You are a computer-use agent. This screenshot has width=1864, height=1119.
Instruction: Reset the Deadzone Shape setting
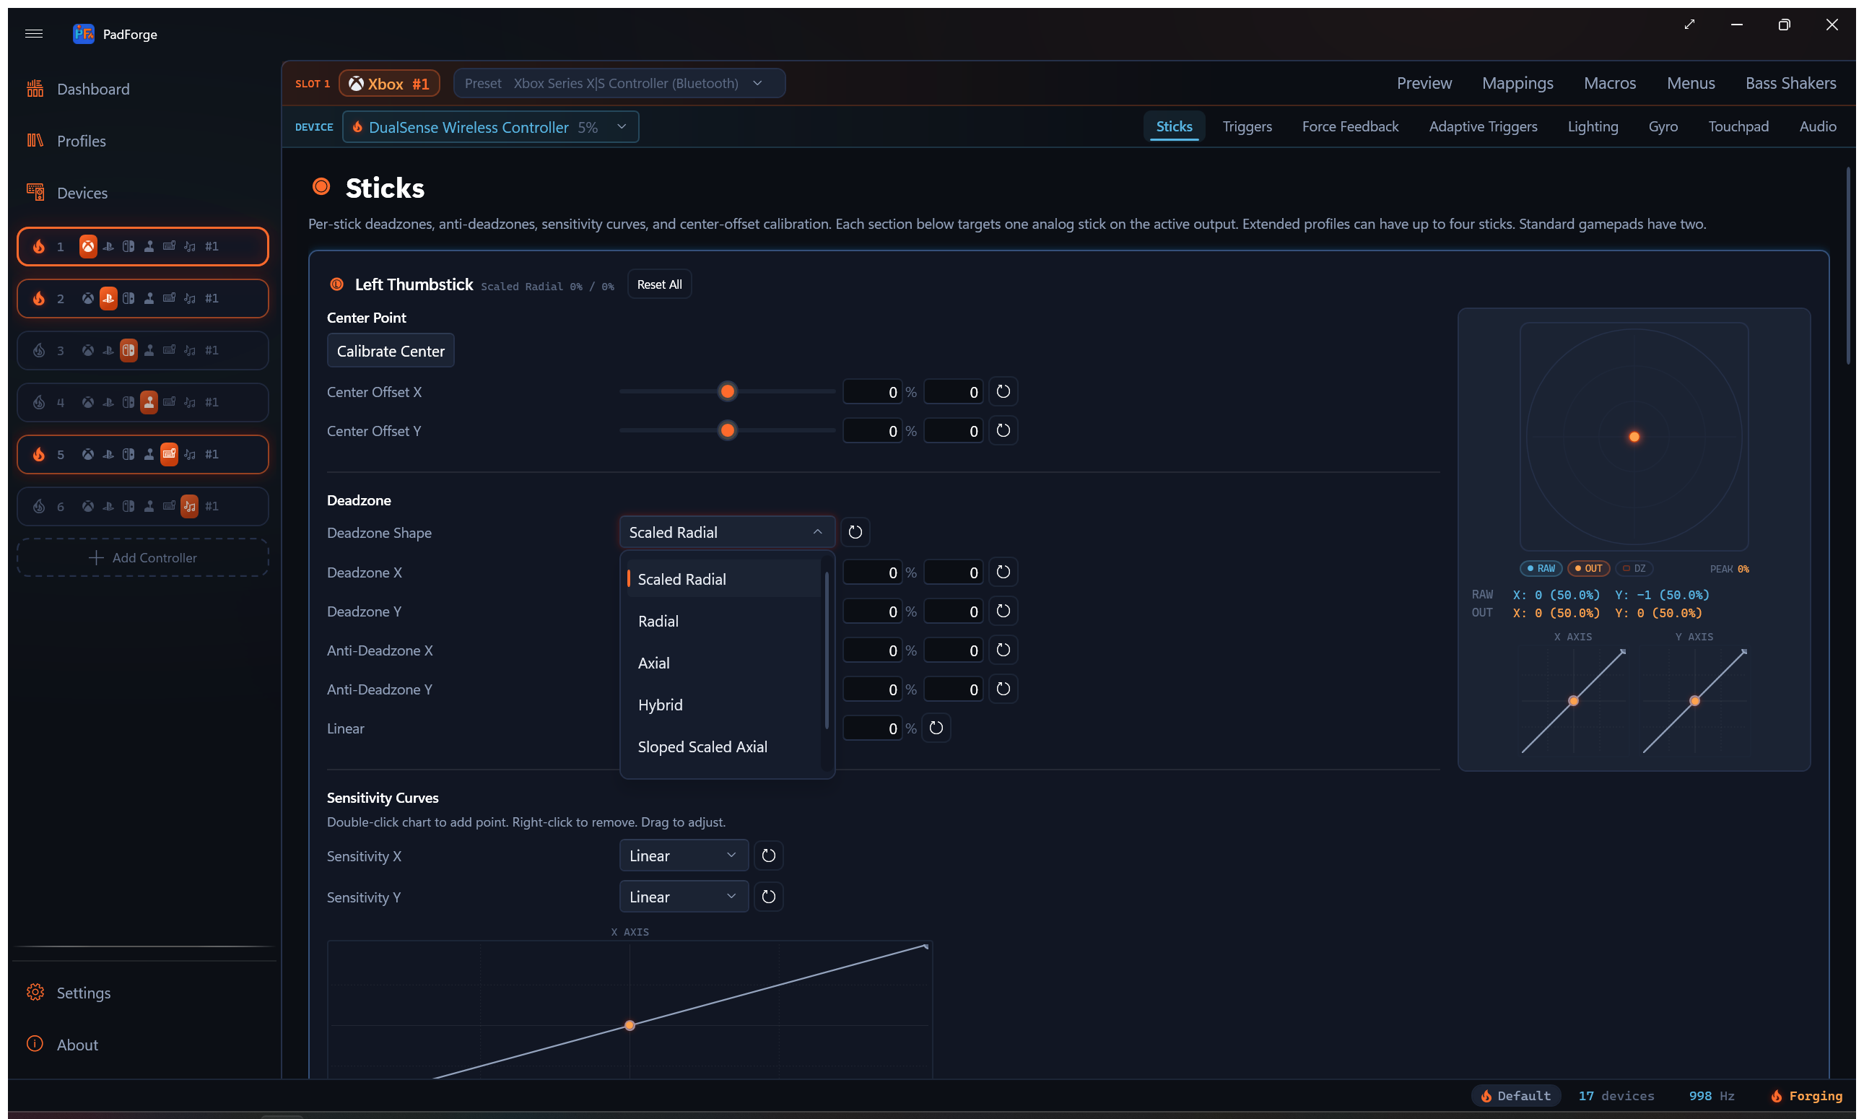855,532
